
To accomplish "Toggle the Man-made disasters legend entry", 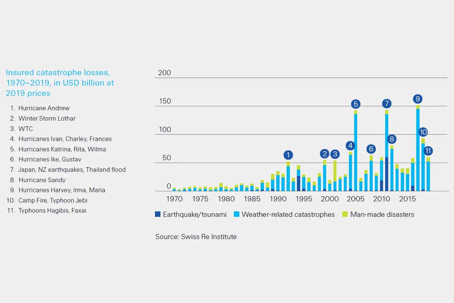I will pos(382,215).
